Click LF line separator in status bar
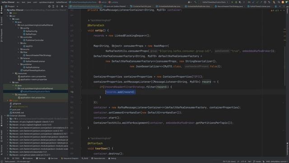289x163 pixels. coord(238,161)
